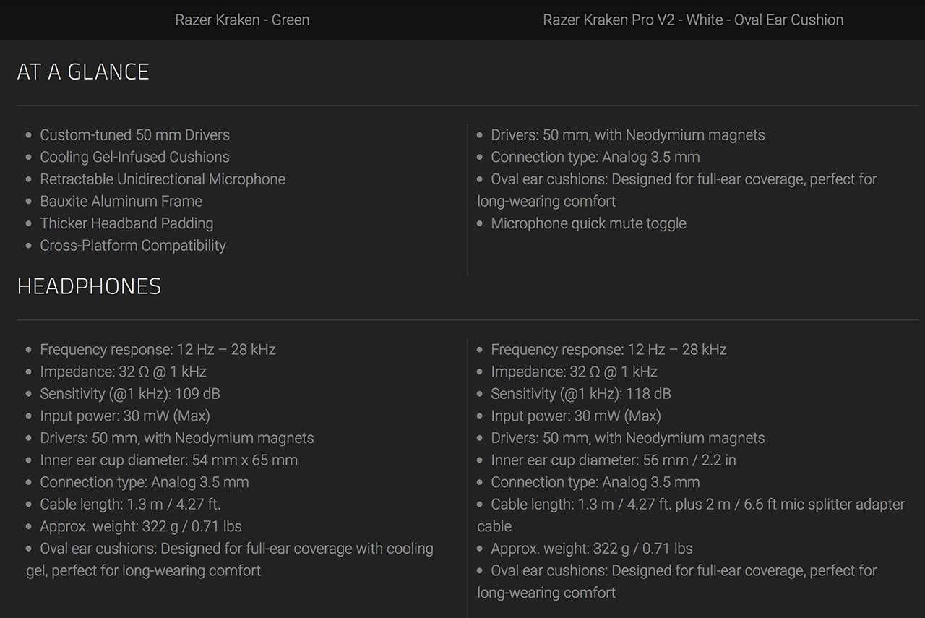Click the Kraken Green Frequency response line
The height and width of the screenshot is (618, 925).
[x=158, y=350]
